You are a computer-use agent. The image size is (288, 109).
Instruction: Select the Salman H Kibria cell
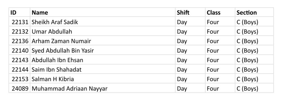coord(102,79)
